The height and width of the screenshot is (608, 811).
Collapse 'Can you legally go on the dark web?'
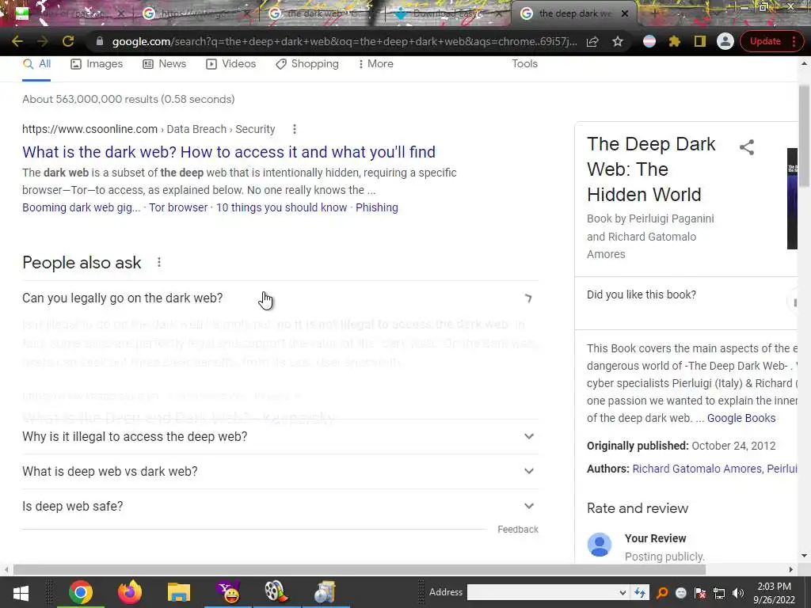(x=280, y=298)
